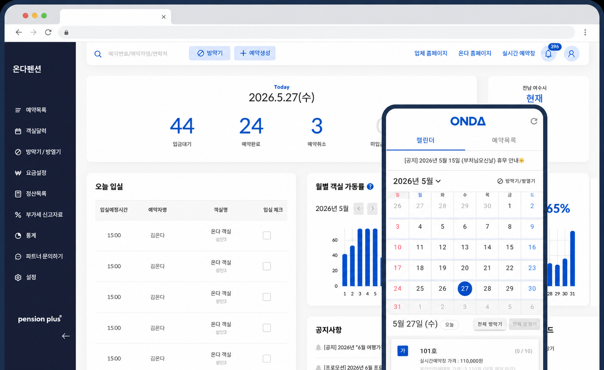Open the 업체 홈페이지 link
This screenshot has height=370, width=604.
pos(431,54)
